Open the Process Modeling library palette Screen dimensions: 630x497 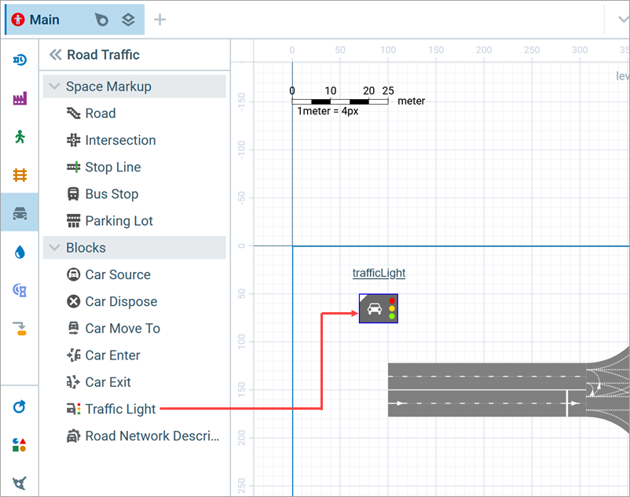click(x=20, y=60)
